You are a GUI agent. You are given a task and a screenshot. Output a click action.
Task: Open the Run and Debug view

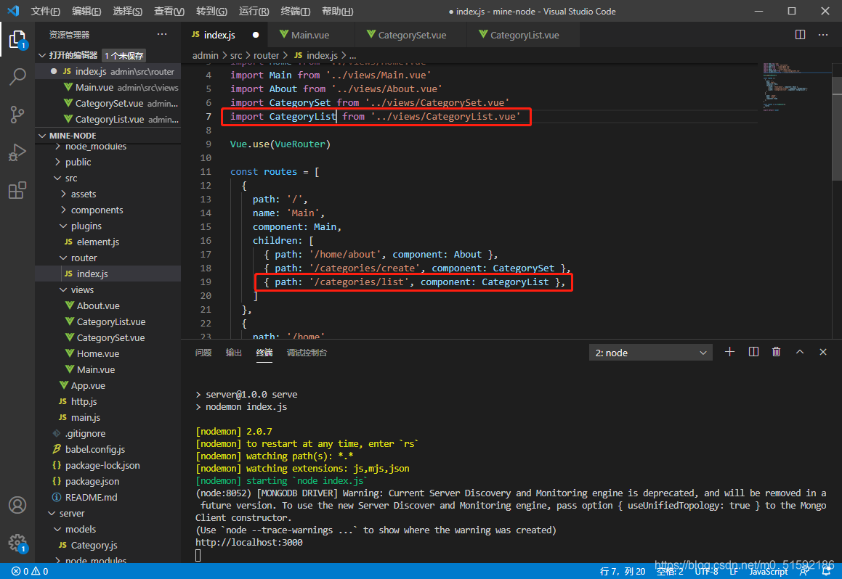(x=17, y=152)
